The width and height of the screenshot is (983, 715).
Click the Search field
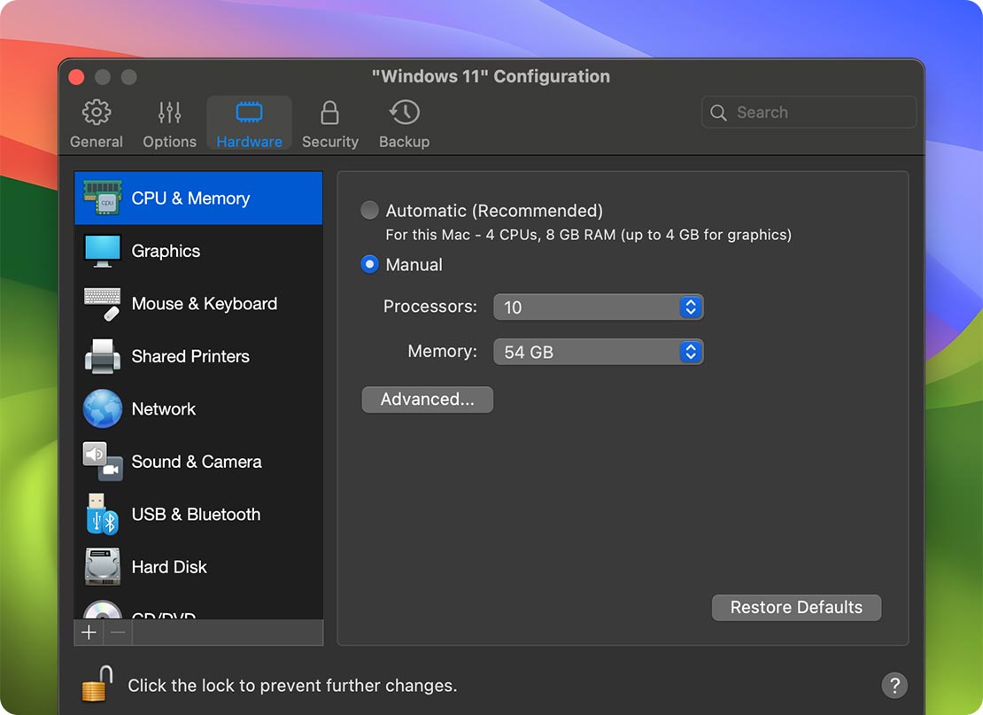click(808, 112)
